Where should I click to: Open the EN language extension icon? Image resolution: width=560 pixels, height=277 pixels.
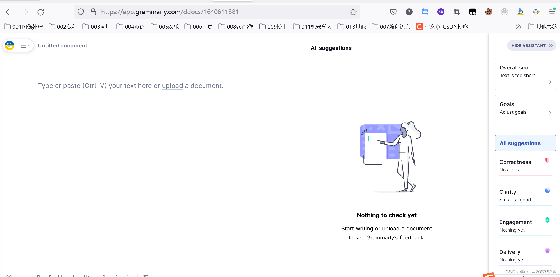[441, 12]
